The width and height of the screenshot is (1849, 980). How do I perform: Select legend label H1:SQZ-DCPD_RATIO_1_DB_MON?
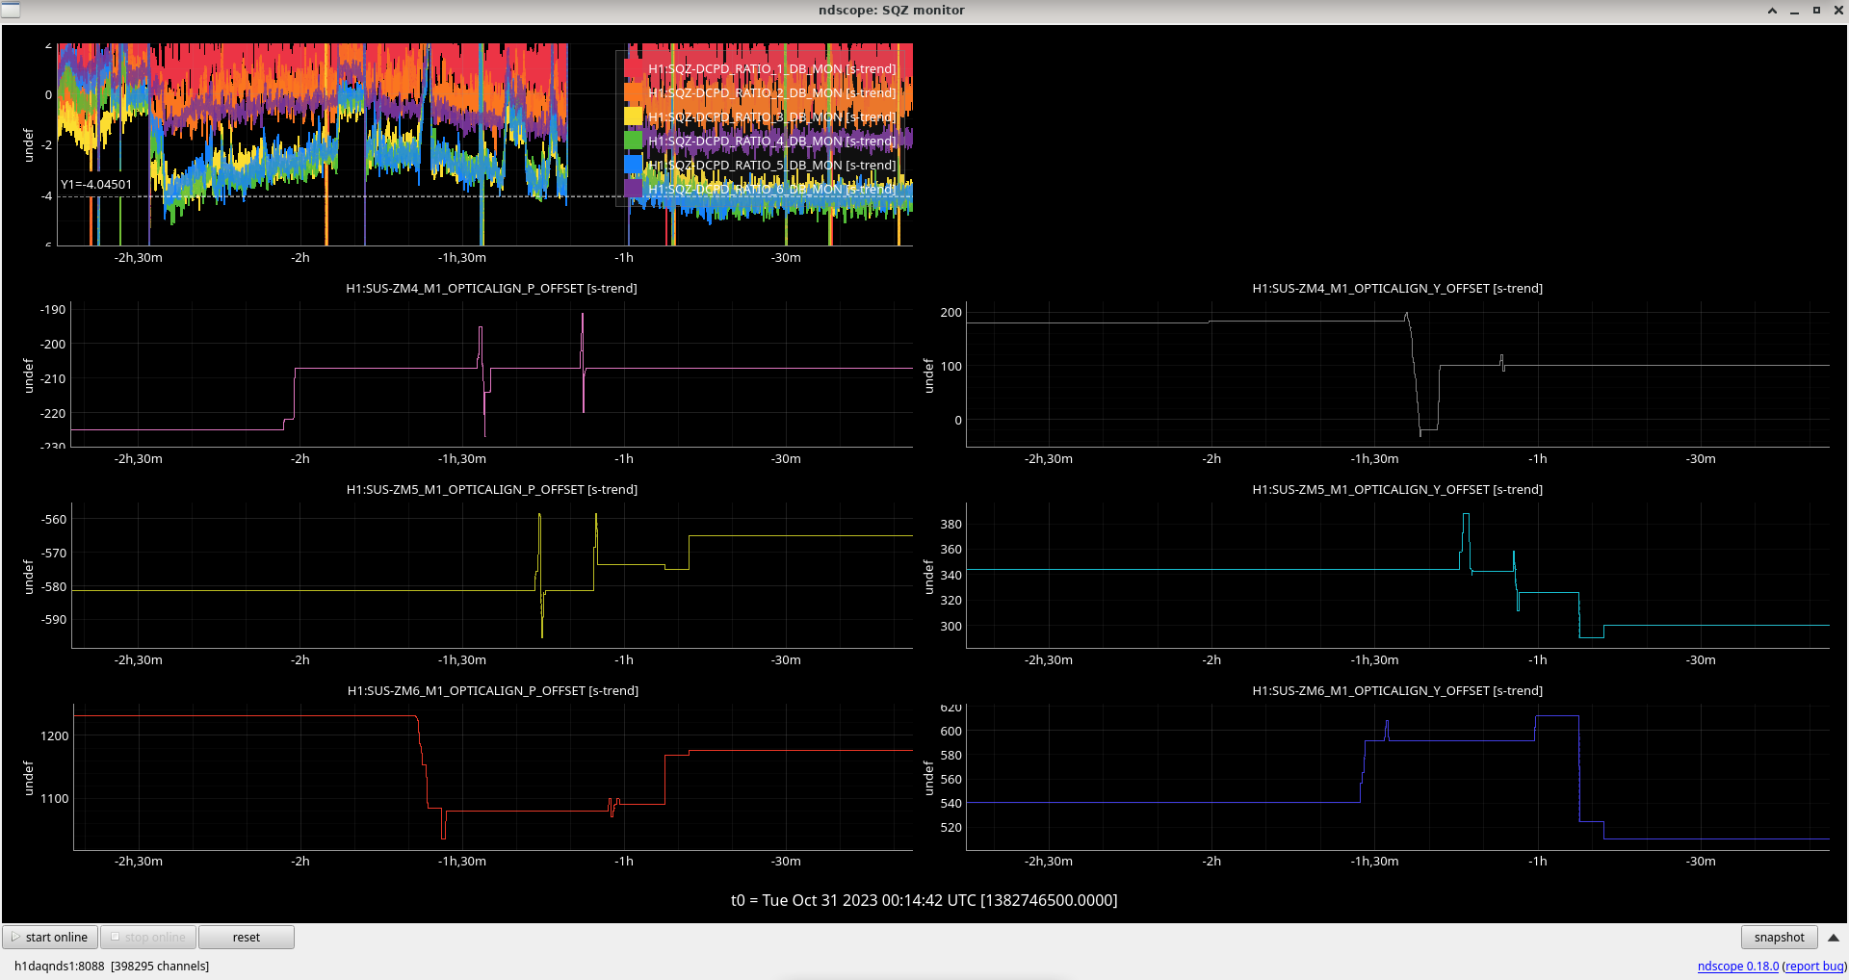[x=772, y=68]
